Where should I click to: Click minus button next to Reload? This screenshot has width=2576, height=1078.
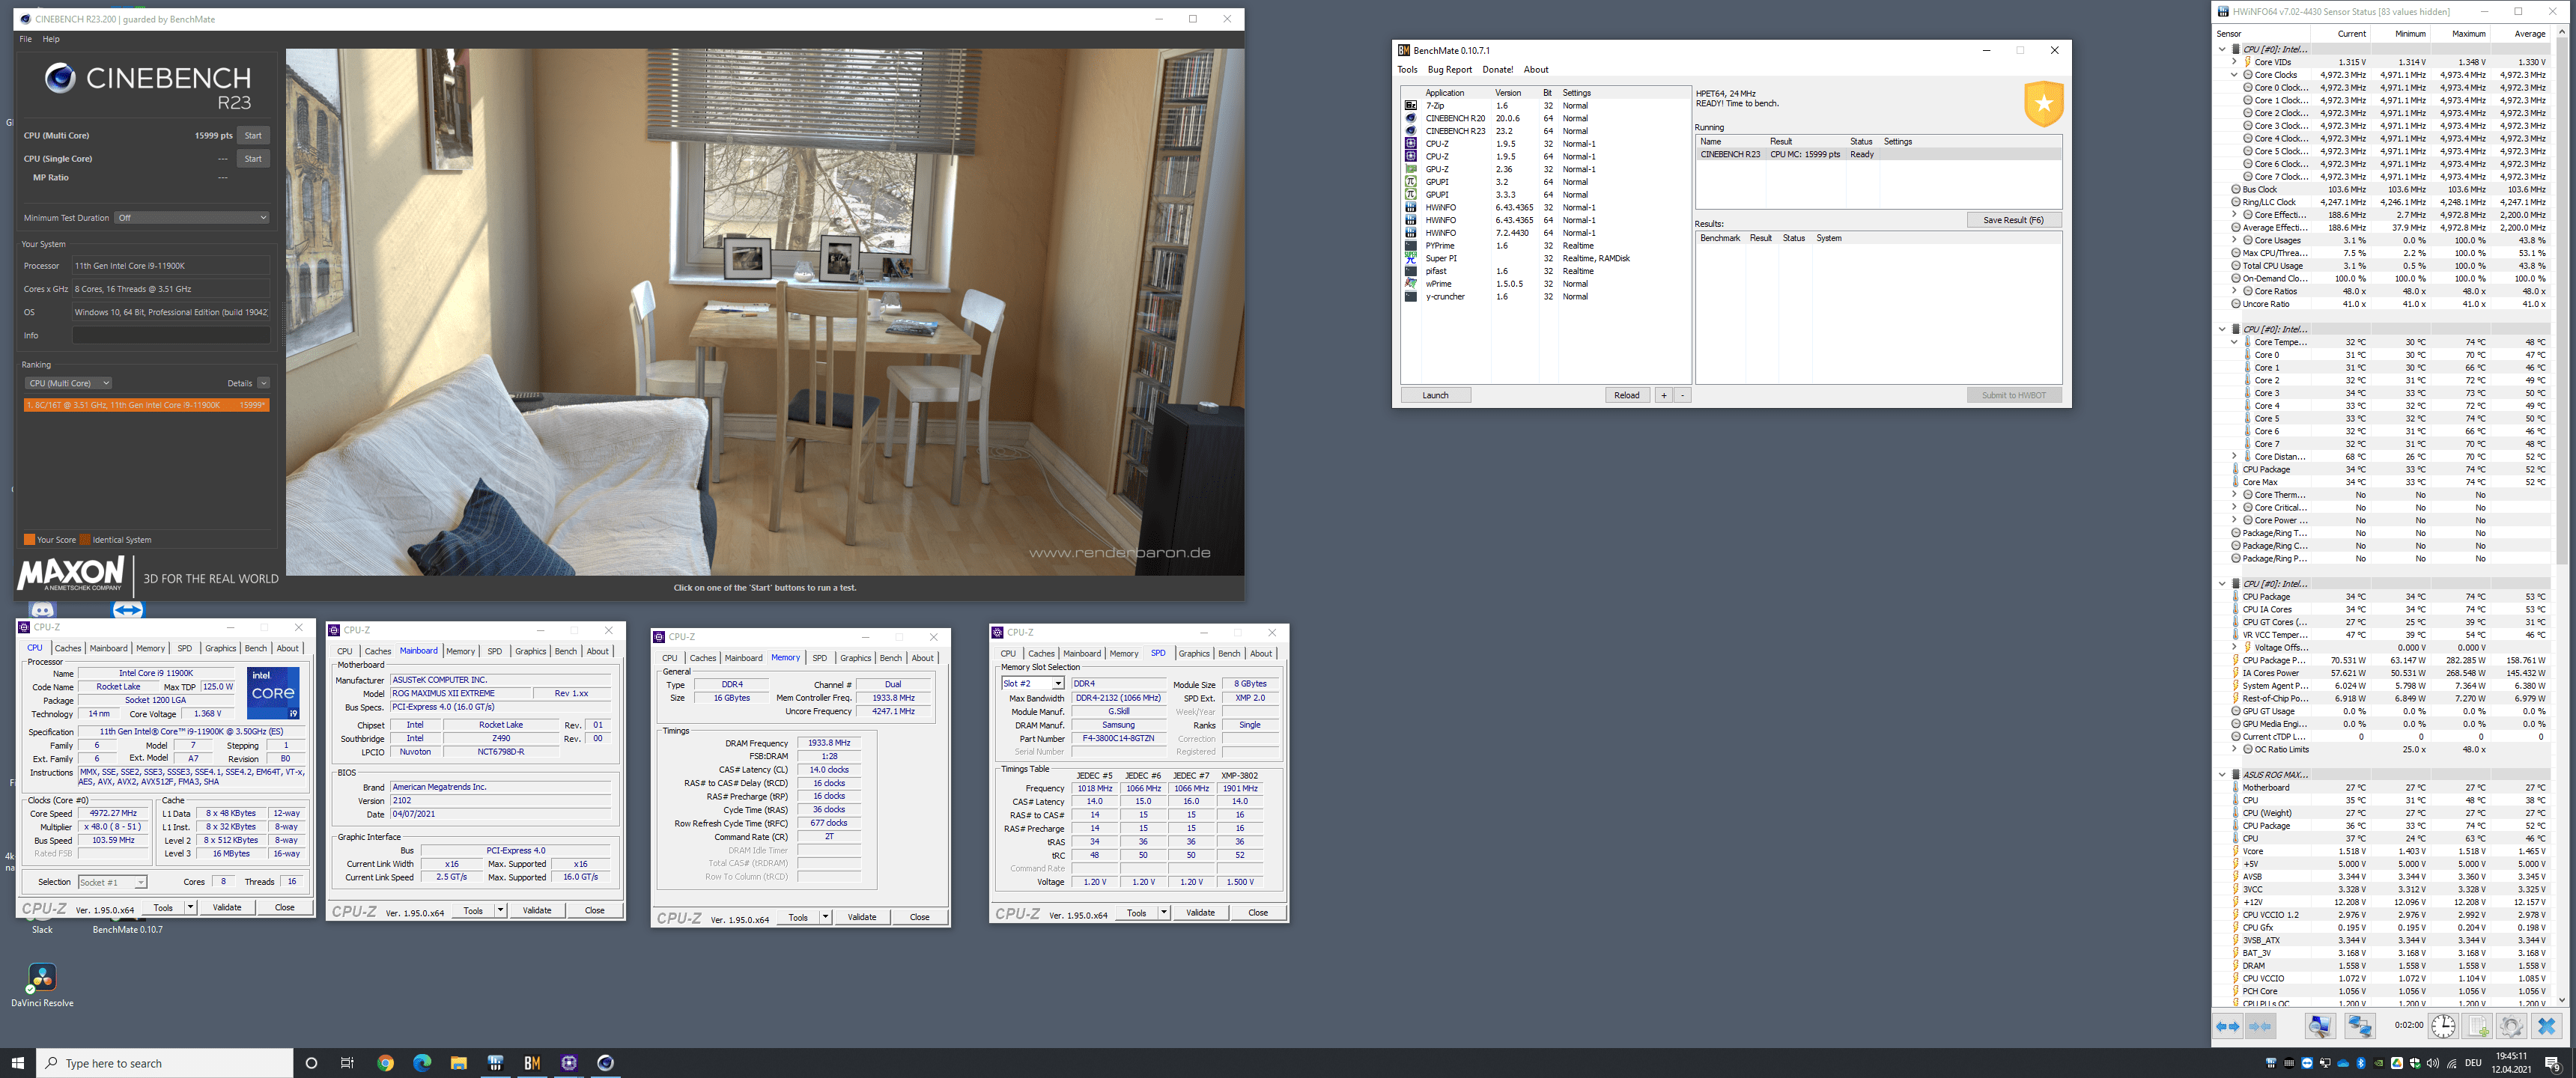tap(1682, 395)
